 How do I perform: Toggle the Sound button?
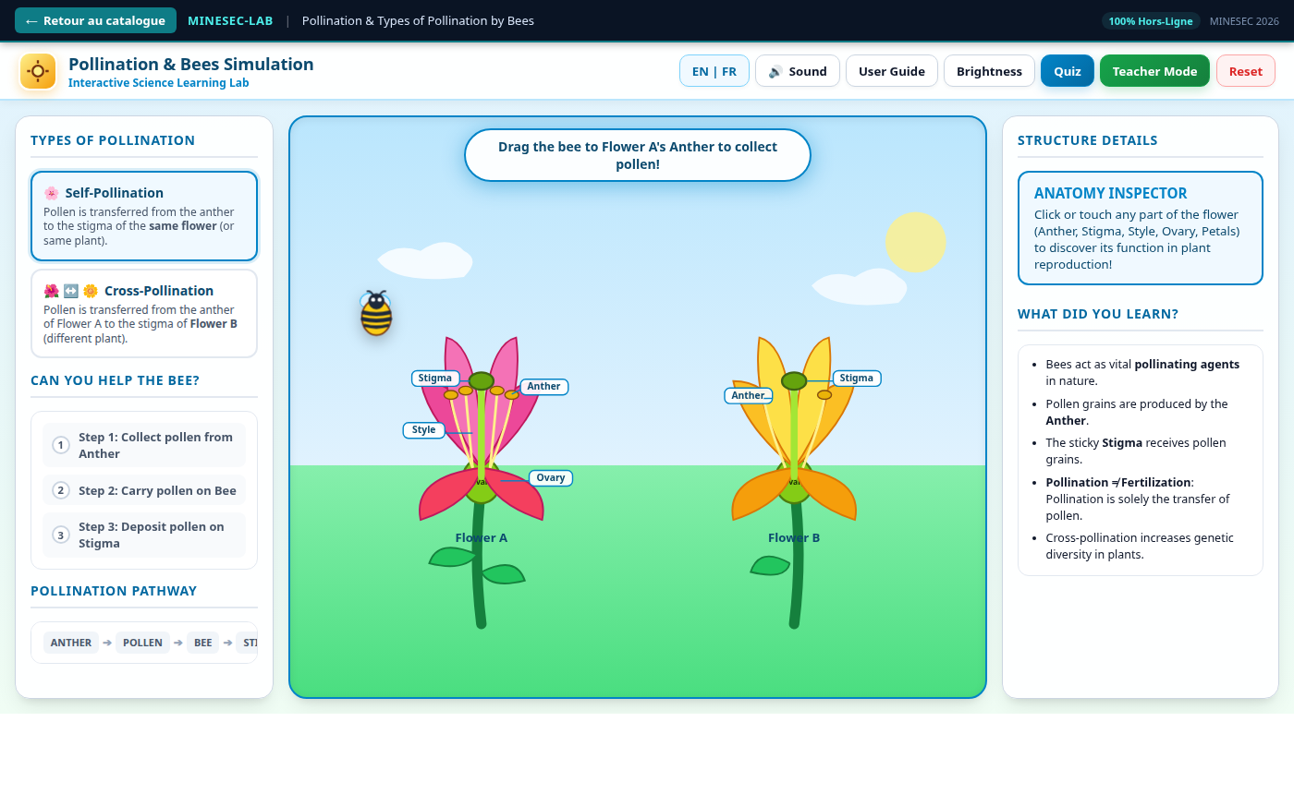pyautogui.click(x=798, y=71)
